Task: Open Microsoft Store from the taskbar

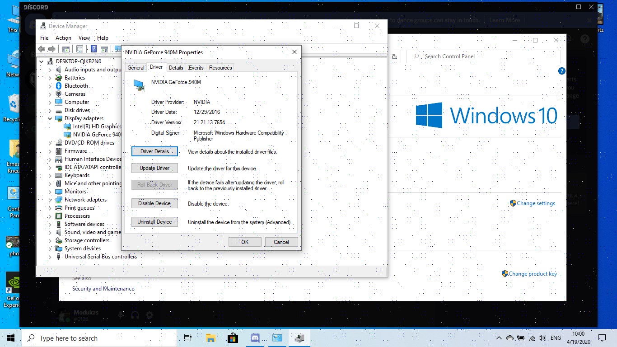Action: pos(233,338)
